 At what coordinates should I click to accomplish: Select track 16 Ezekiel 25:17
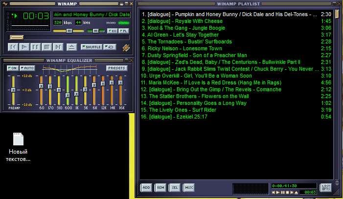pos(236,117)
